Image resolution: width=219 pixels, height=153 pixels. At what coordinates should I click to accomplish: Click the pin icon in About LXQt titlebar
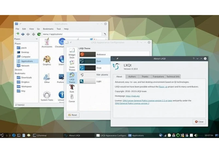tap(117, 58)
